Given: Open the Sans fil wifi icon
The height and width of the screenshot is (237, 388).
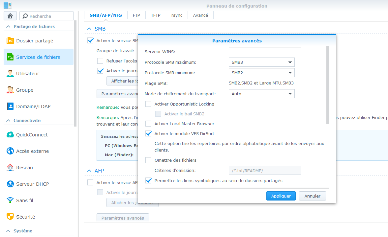Looking at the screenshot, I should click(x=10, y=200).
